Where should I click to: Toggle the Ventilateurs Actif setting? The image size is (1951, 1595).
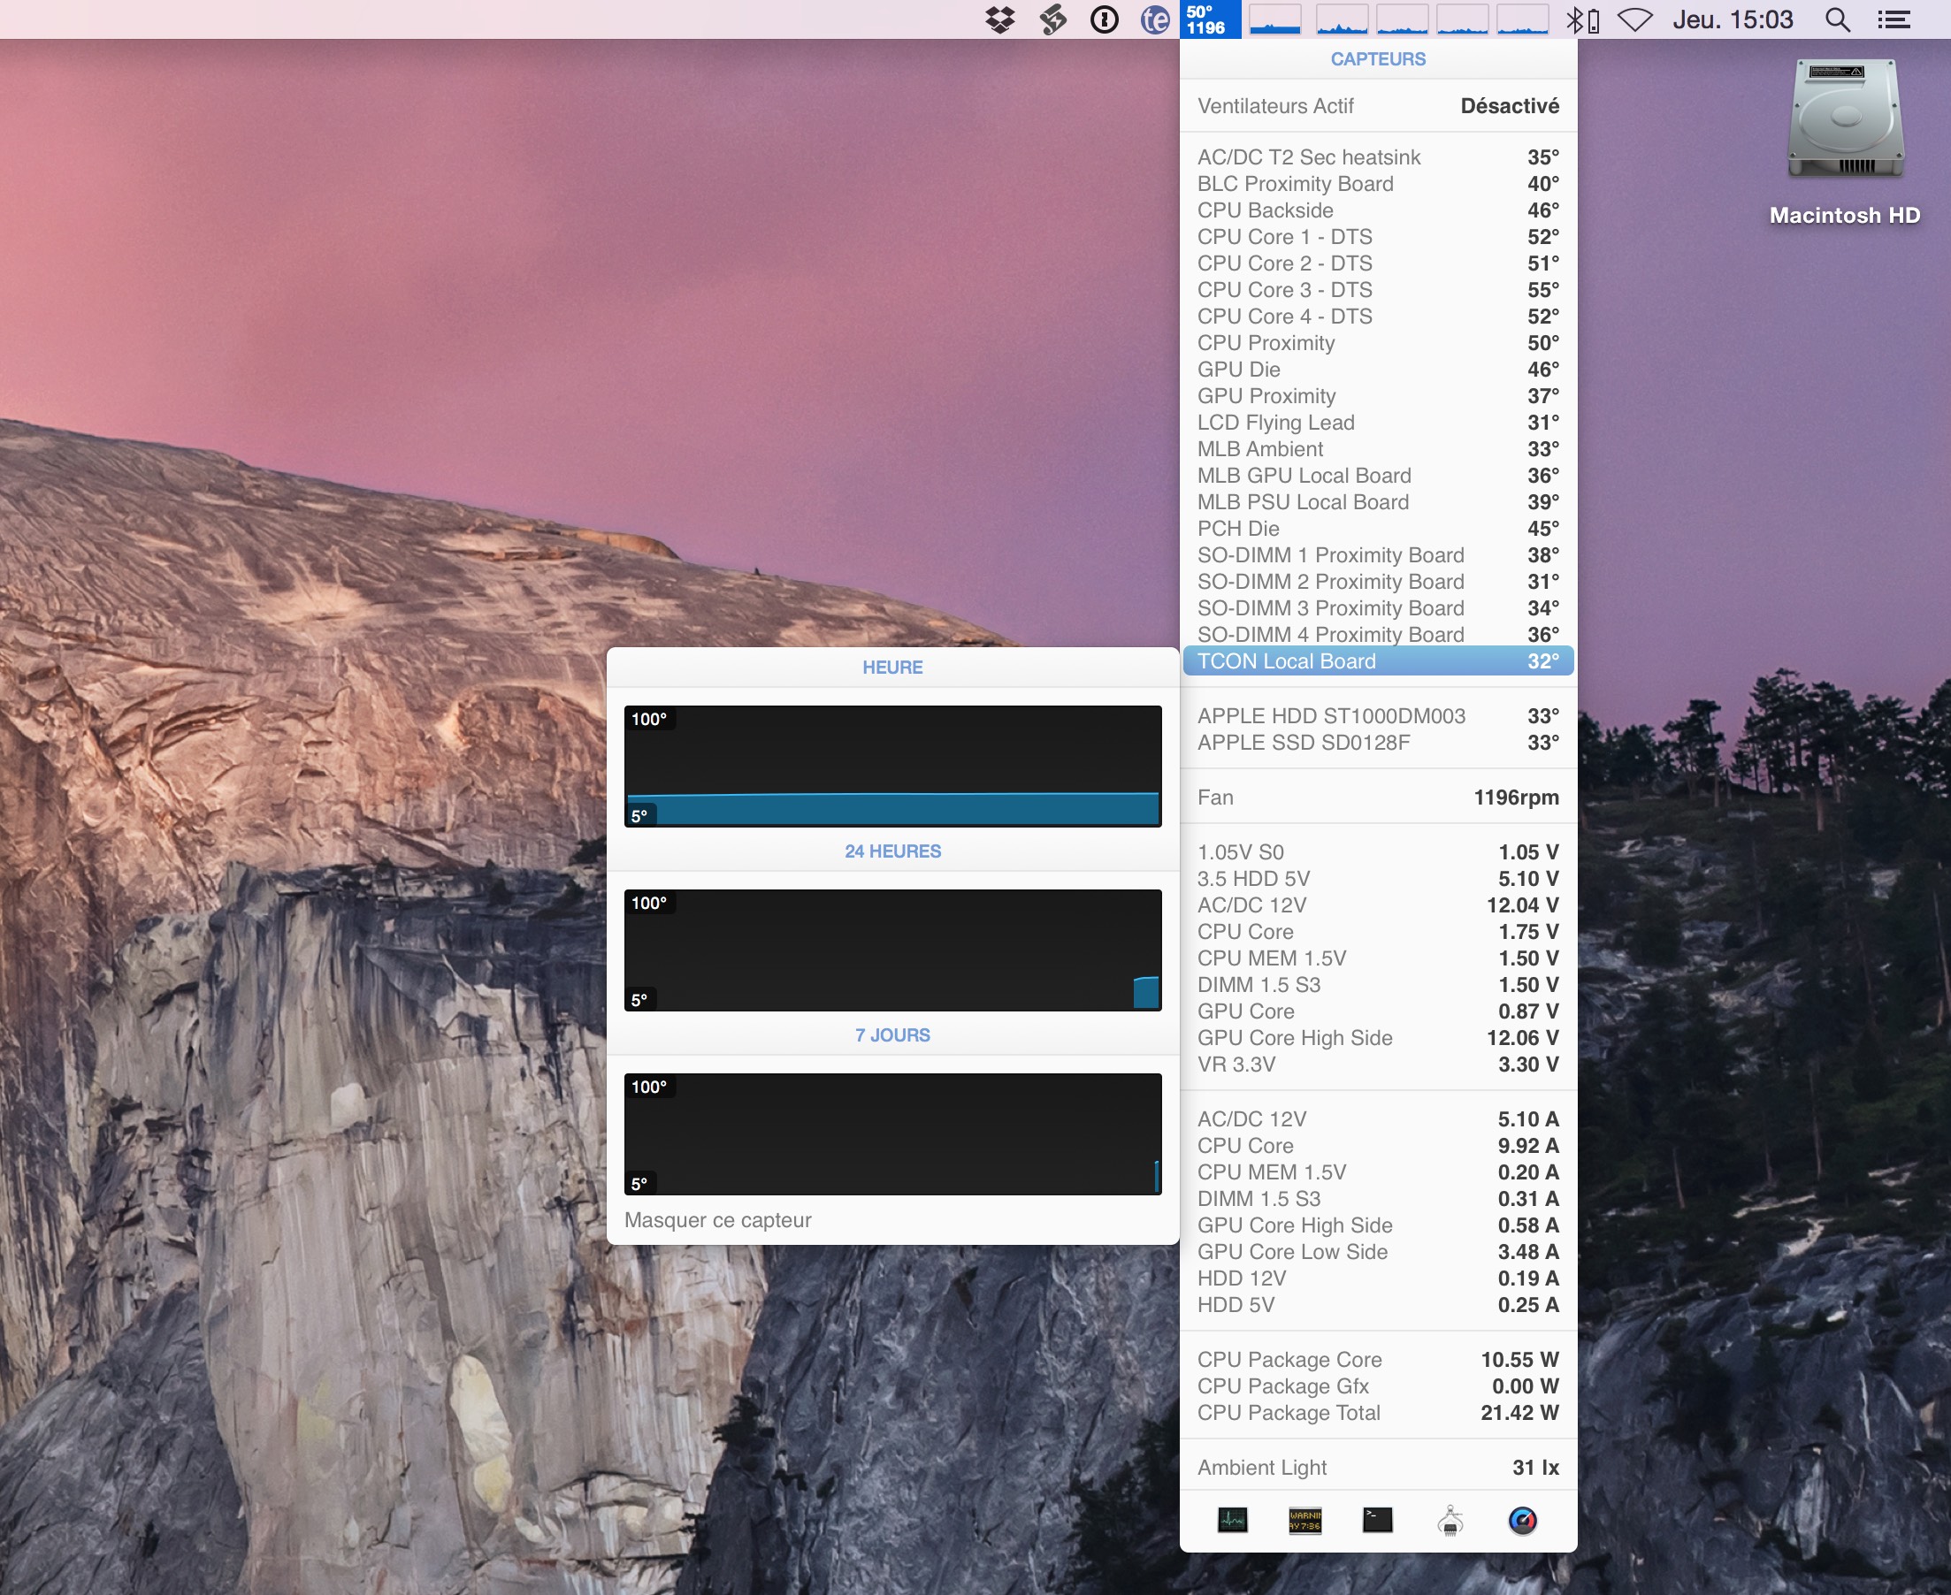1378,106
